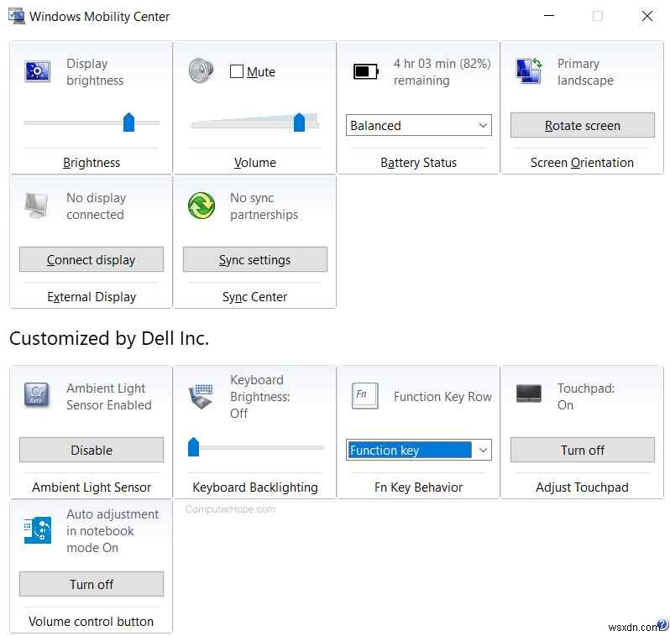Image resolution: width=670 pixels, height=636 pixels.
Task: Click the Battery Status label
Action: (418, 162)
